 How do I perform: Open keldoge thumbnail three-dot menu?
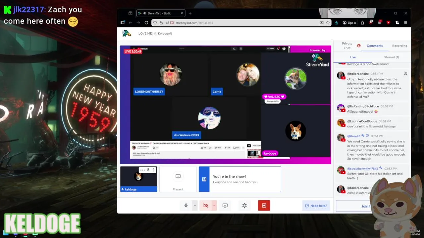pos(153,170)
